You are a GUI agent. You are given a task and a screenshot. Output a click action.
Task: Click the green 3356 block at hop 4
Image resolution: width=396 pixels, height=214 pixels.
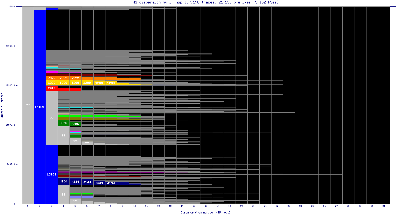point(64,123)
